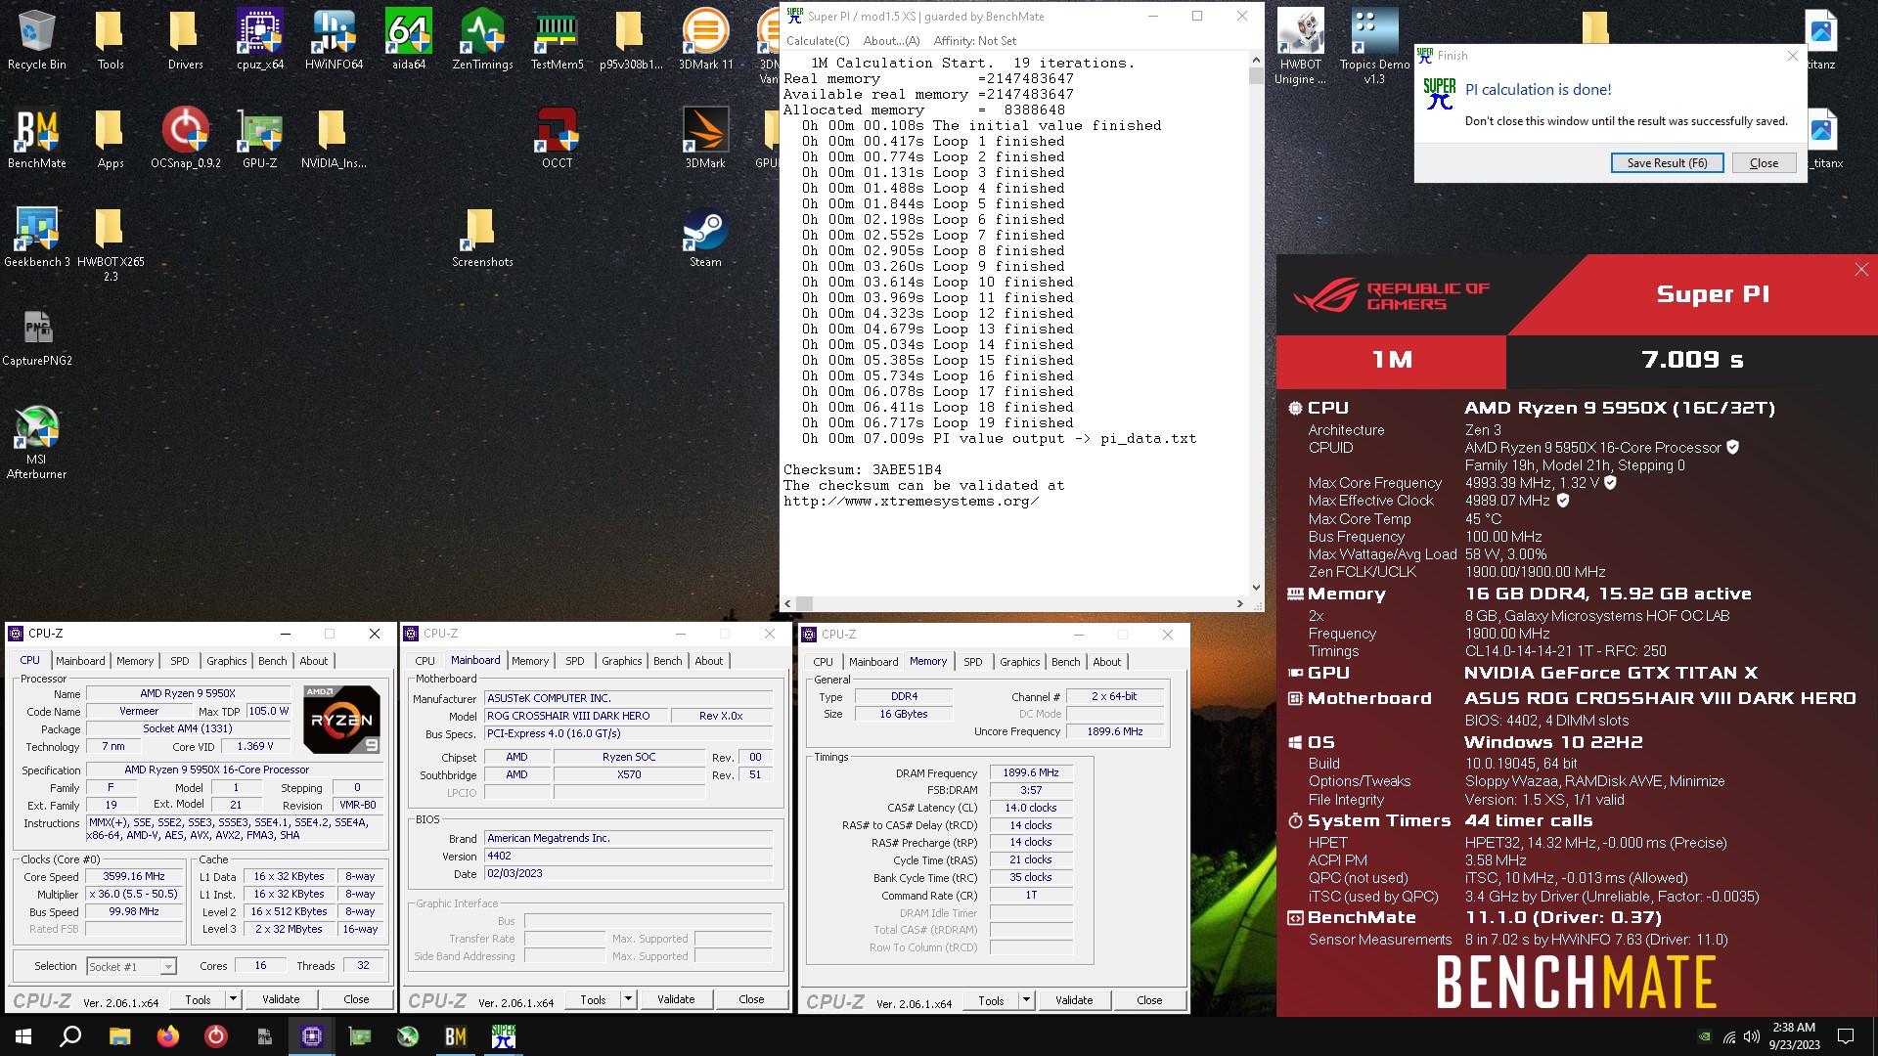1878x1056 pixels.
Task: Click 'Checksum: 3ABE51B4' line in Super PI
Action: (862, 470)
